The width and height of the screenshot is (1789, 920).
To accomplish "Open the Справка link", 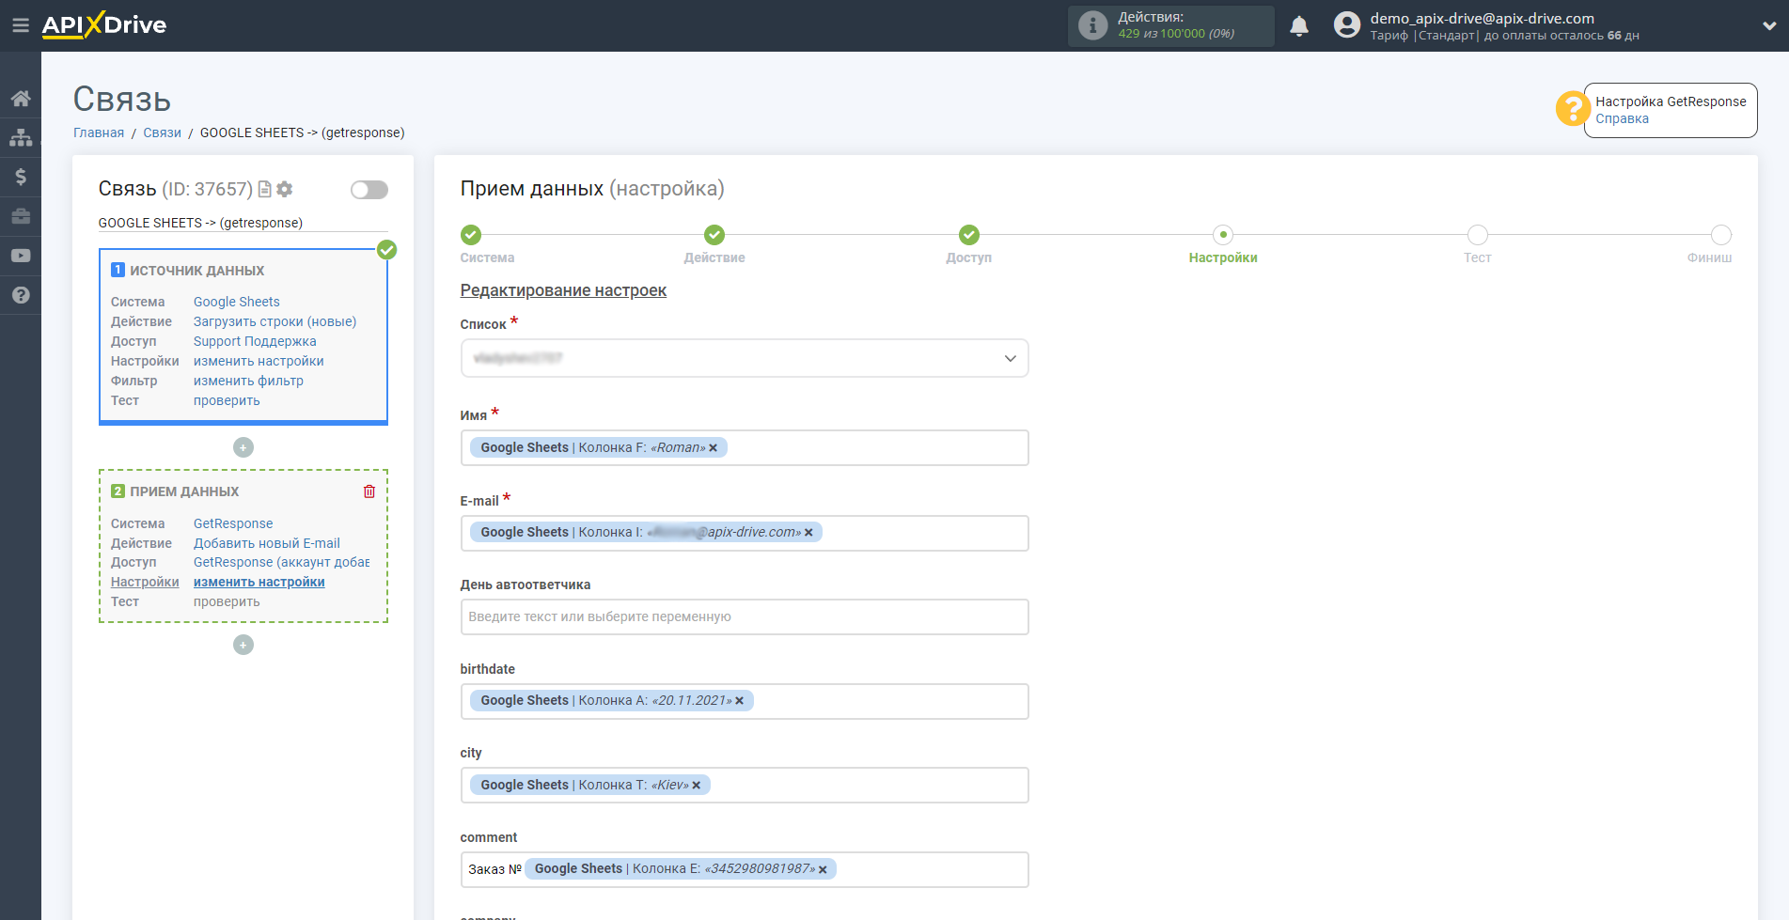I will (x=1622, y=118).
